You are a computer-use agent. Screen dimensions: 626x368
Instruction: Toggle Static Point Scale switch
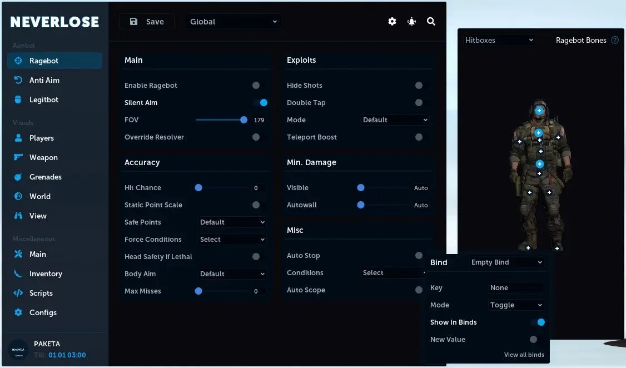coord(258,205)
